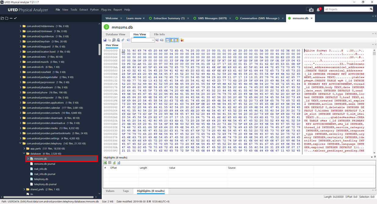Select mmssms.db-journal file
The width and height of the screenshot is (377, 204).
click(45, 164)
